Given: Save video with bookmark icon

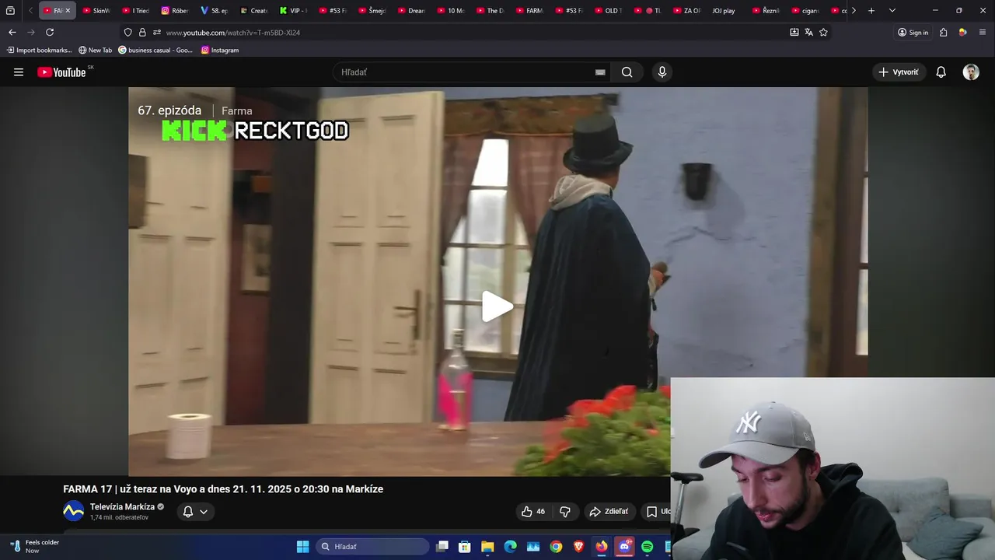Looking at the screenshot, I should click(651, 511).
